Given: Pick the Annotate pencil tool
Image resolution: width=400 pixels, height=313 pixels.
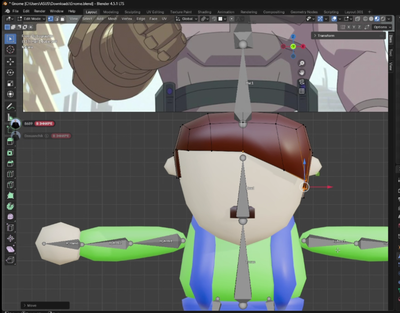Looking at the screenshot, I should [10, 107].
